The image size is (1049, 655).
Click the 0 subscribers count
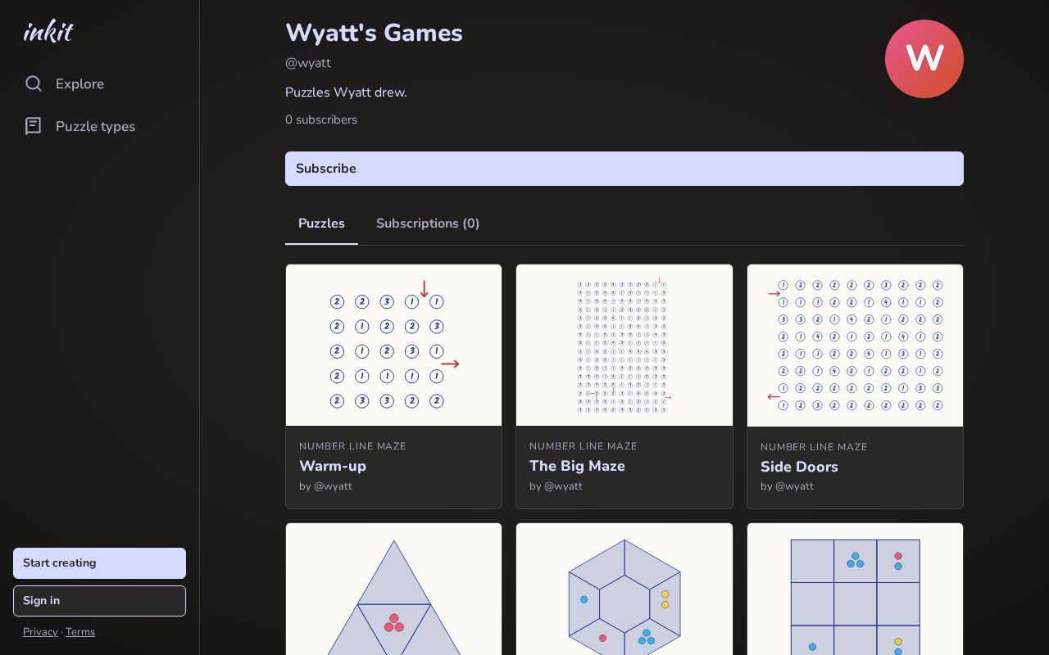tap(321, 120)
